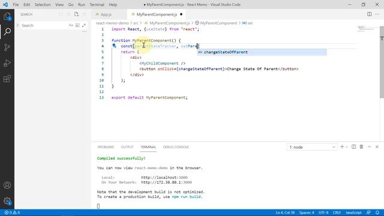Open notifications bell in status bar
Viewport: 384px width, 216px height.
[x=377, y=212]
